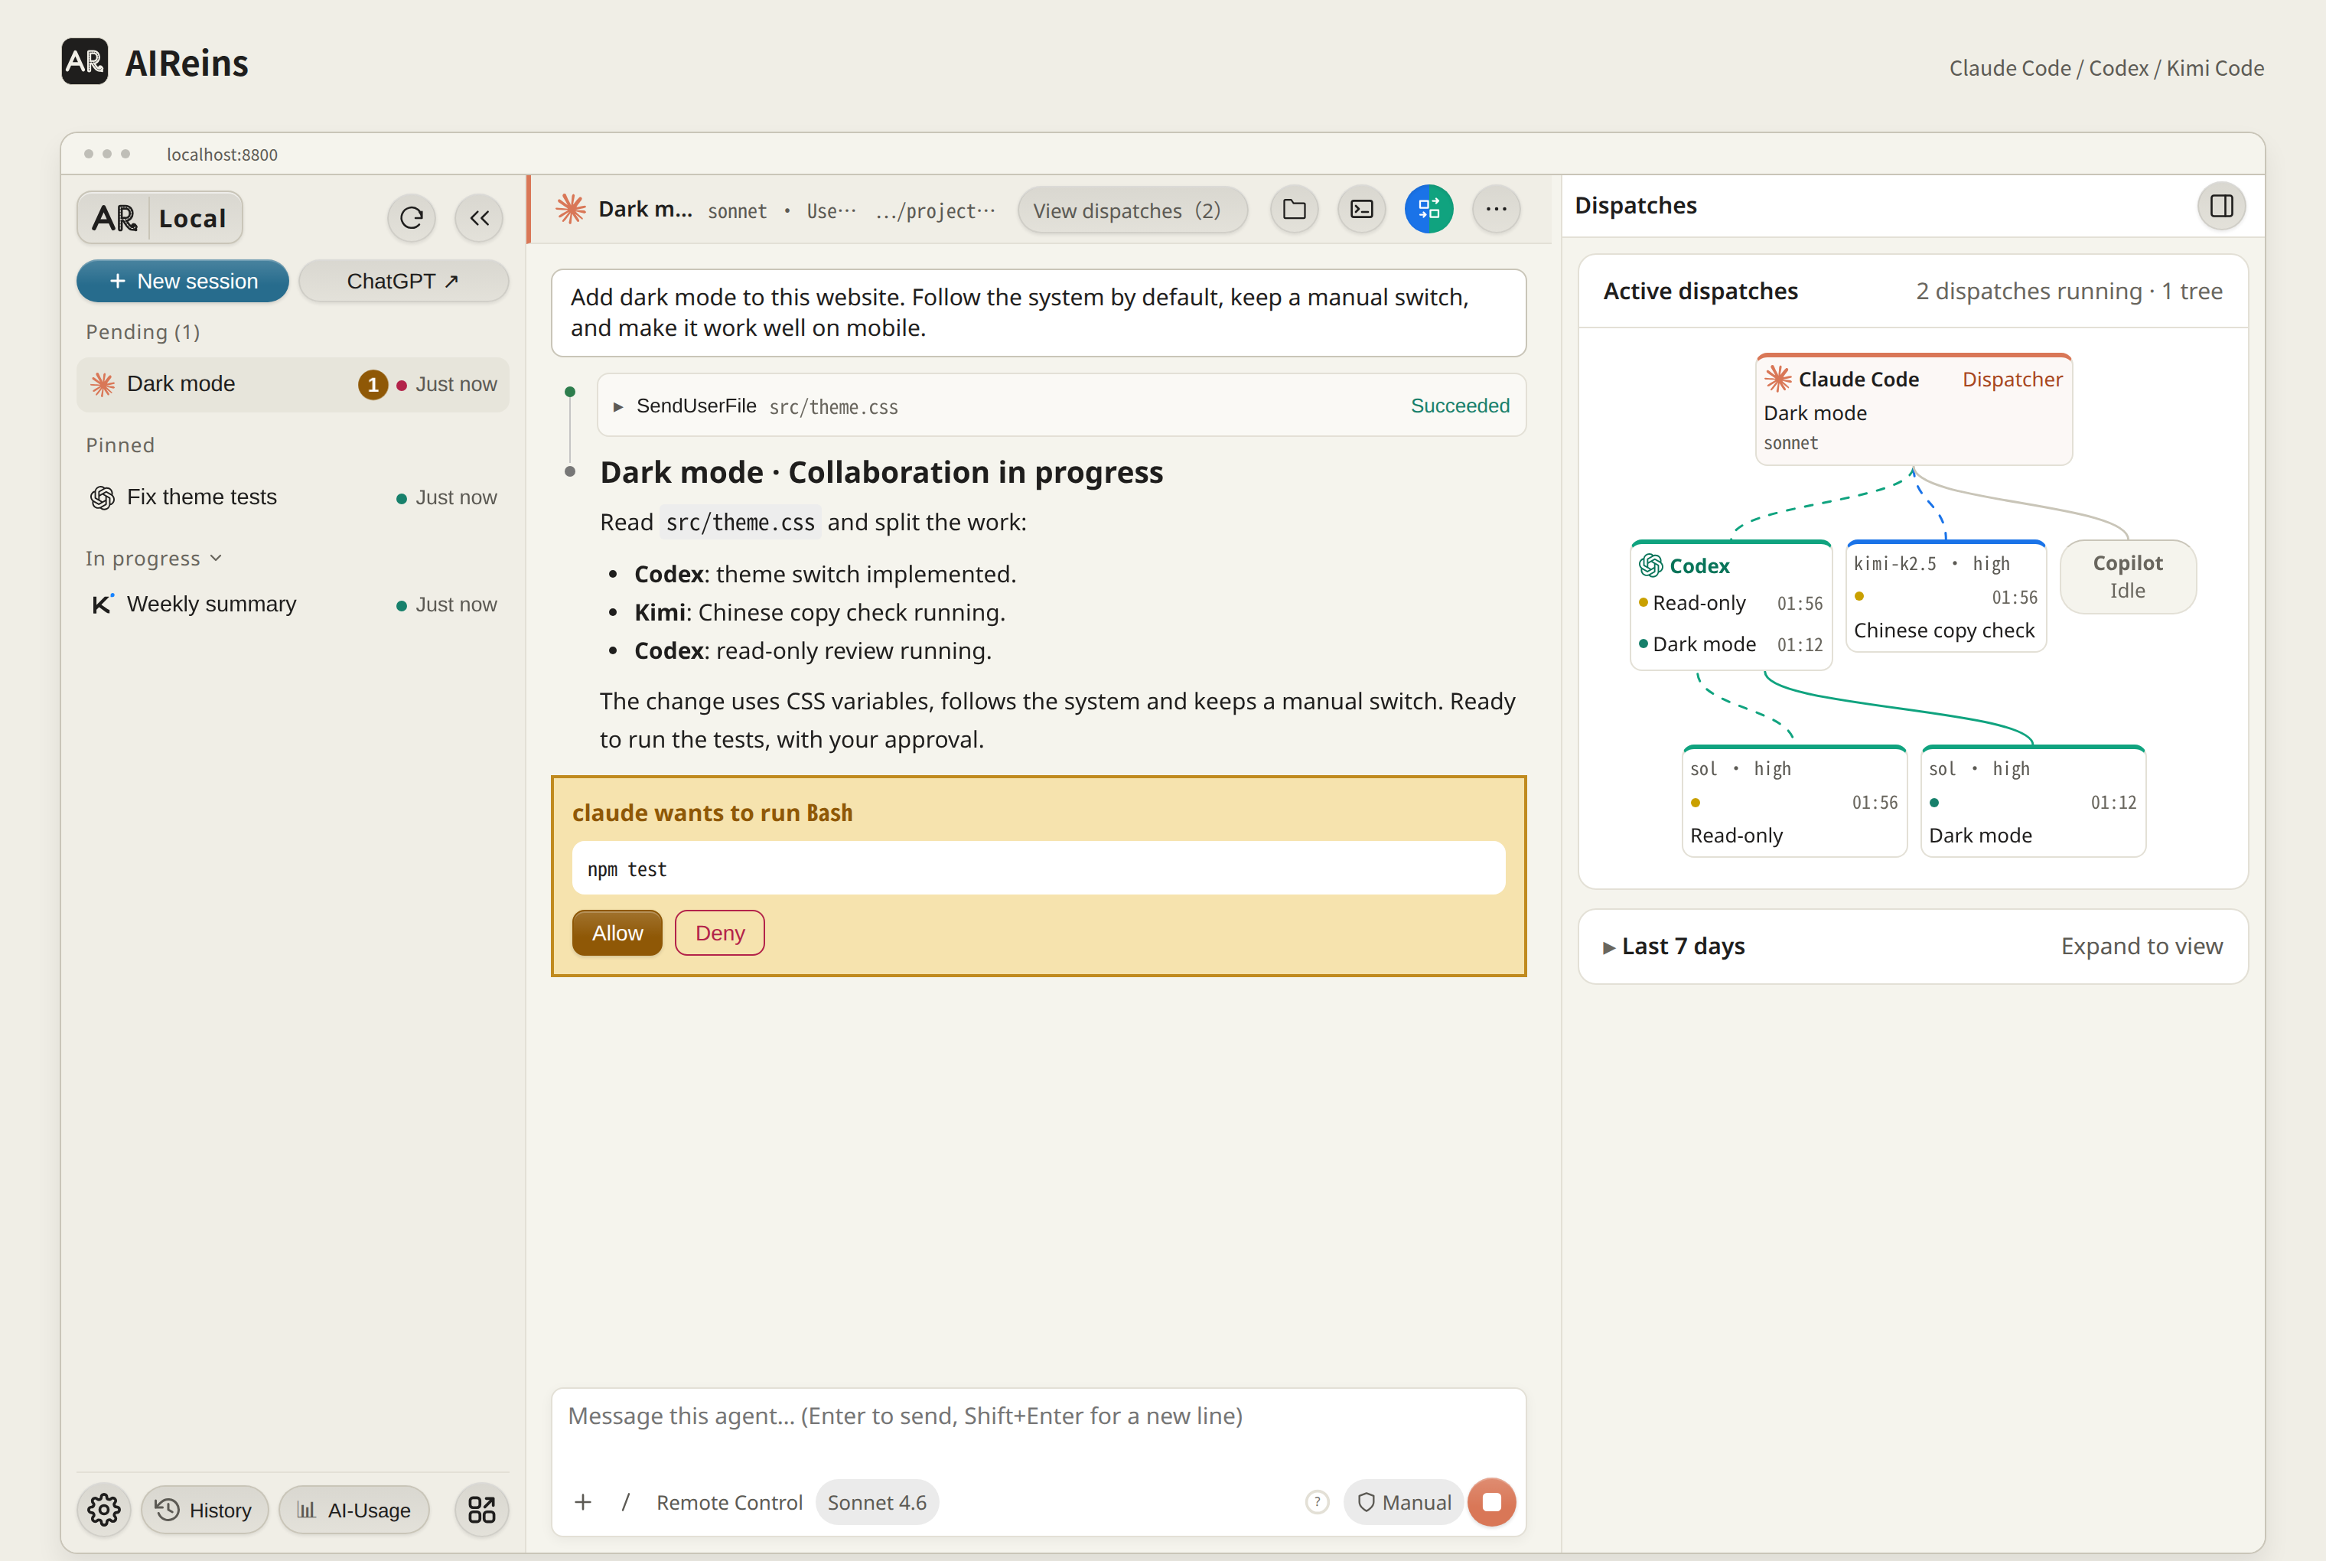2326x1561 pixels.
Task: Collapse the In progress section
Action: pos(153,559)
